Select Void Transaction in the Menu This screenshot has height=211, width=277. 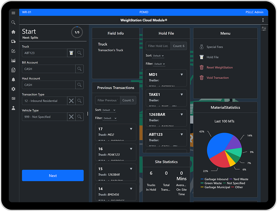pyautogui.click(x=218, y=78)
